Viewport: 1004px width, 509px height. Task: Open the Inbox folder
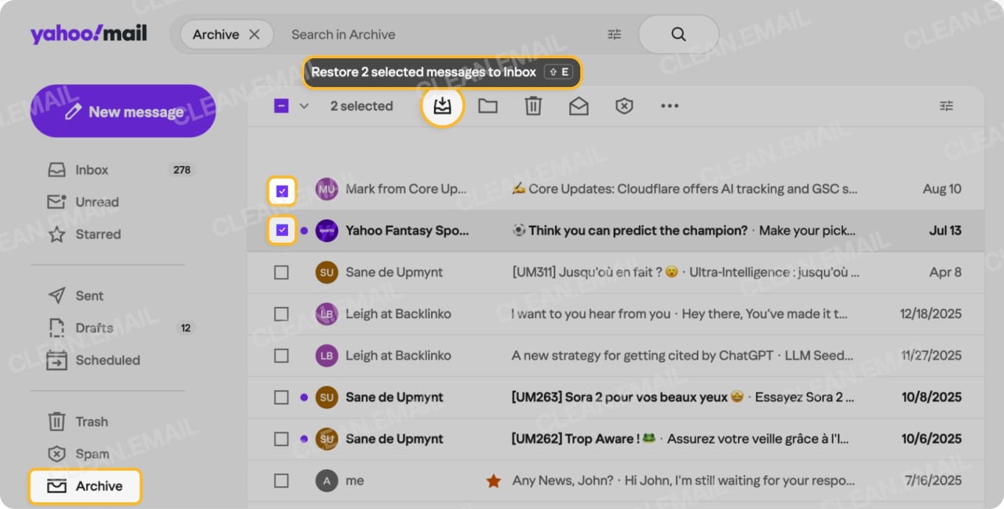coord(92,170)
